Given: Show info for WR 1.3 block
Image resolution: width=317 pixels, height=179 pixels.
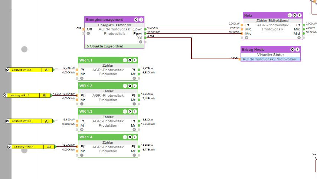Looking at the screenshot, I should 135,112.
